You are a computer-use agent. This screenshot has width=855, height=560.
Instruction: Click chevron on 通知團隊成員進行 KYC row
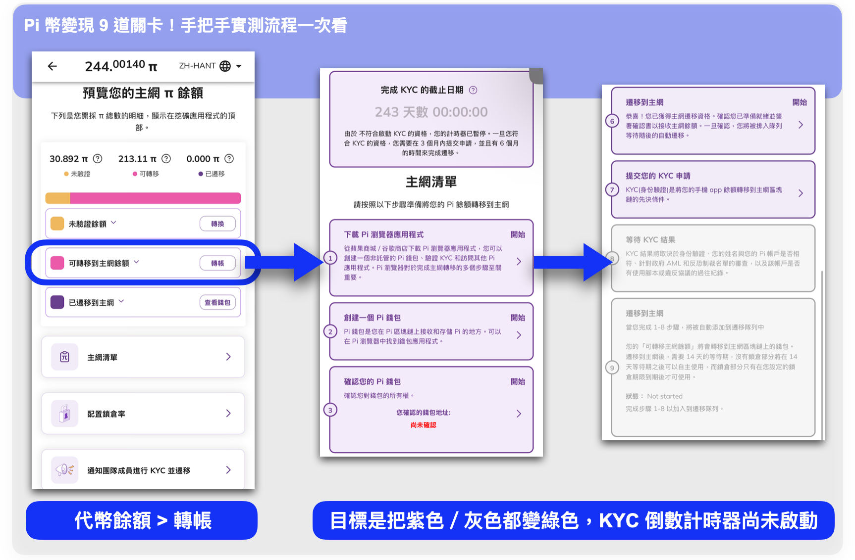228,470
